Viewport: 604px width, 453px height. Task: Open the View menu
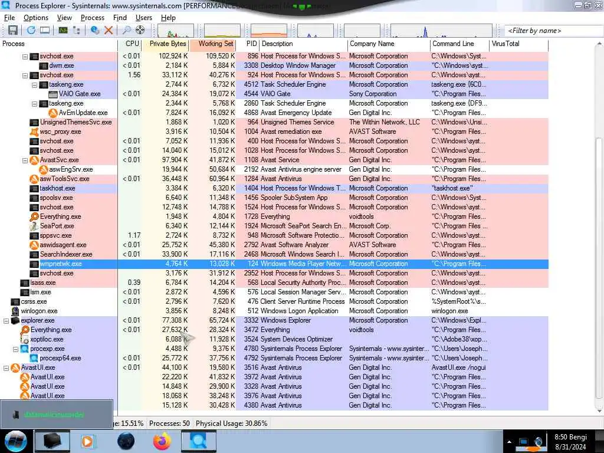click(64, 18)
